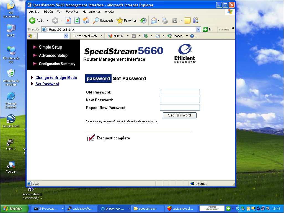The image size is (284, 213).
Task: Focus the New Password field
Action: pos(180,100)
